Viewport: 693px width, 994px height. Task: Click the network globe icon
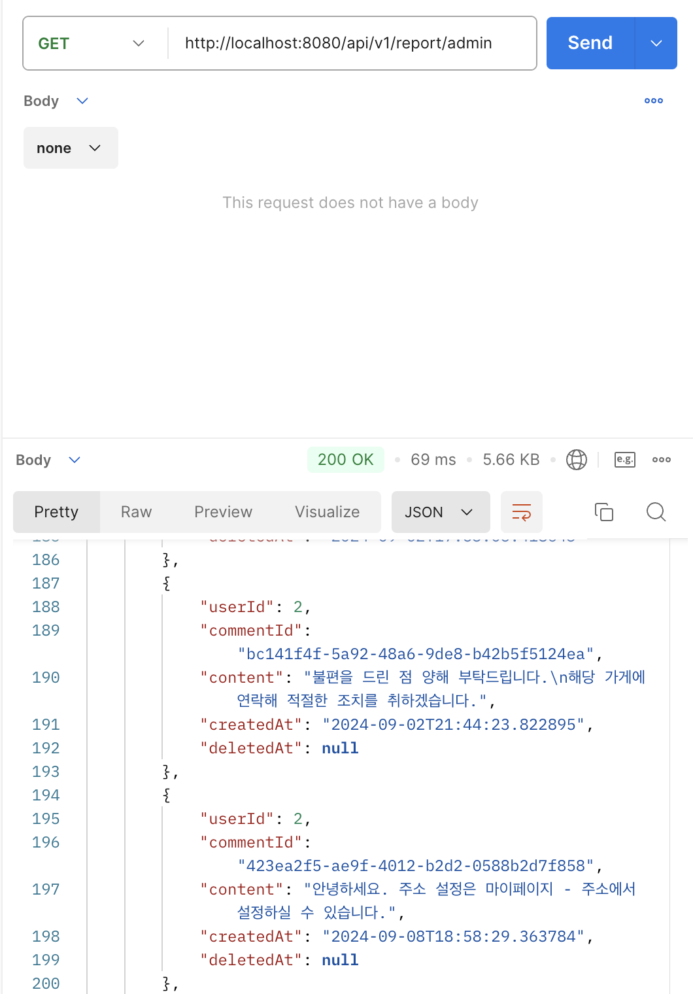click(576, 460)
